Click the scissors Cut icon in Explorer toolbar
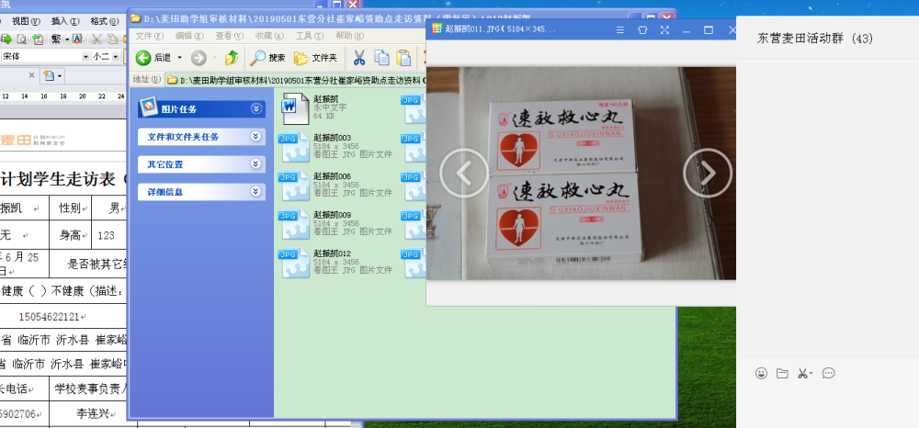Viewport: 919px width, 428px height. (x=358, y=57)
